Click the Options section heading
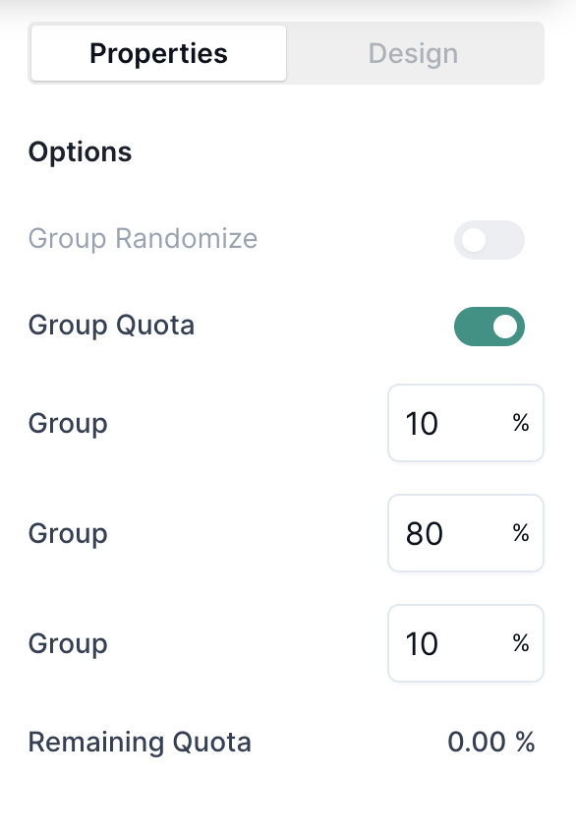The height and width of the screenshot is (838, 576). click(81, 151)
